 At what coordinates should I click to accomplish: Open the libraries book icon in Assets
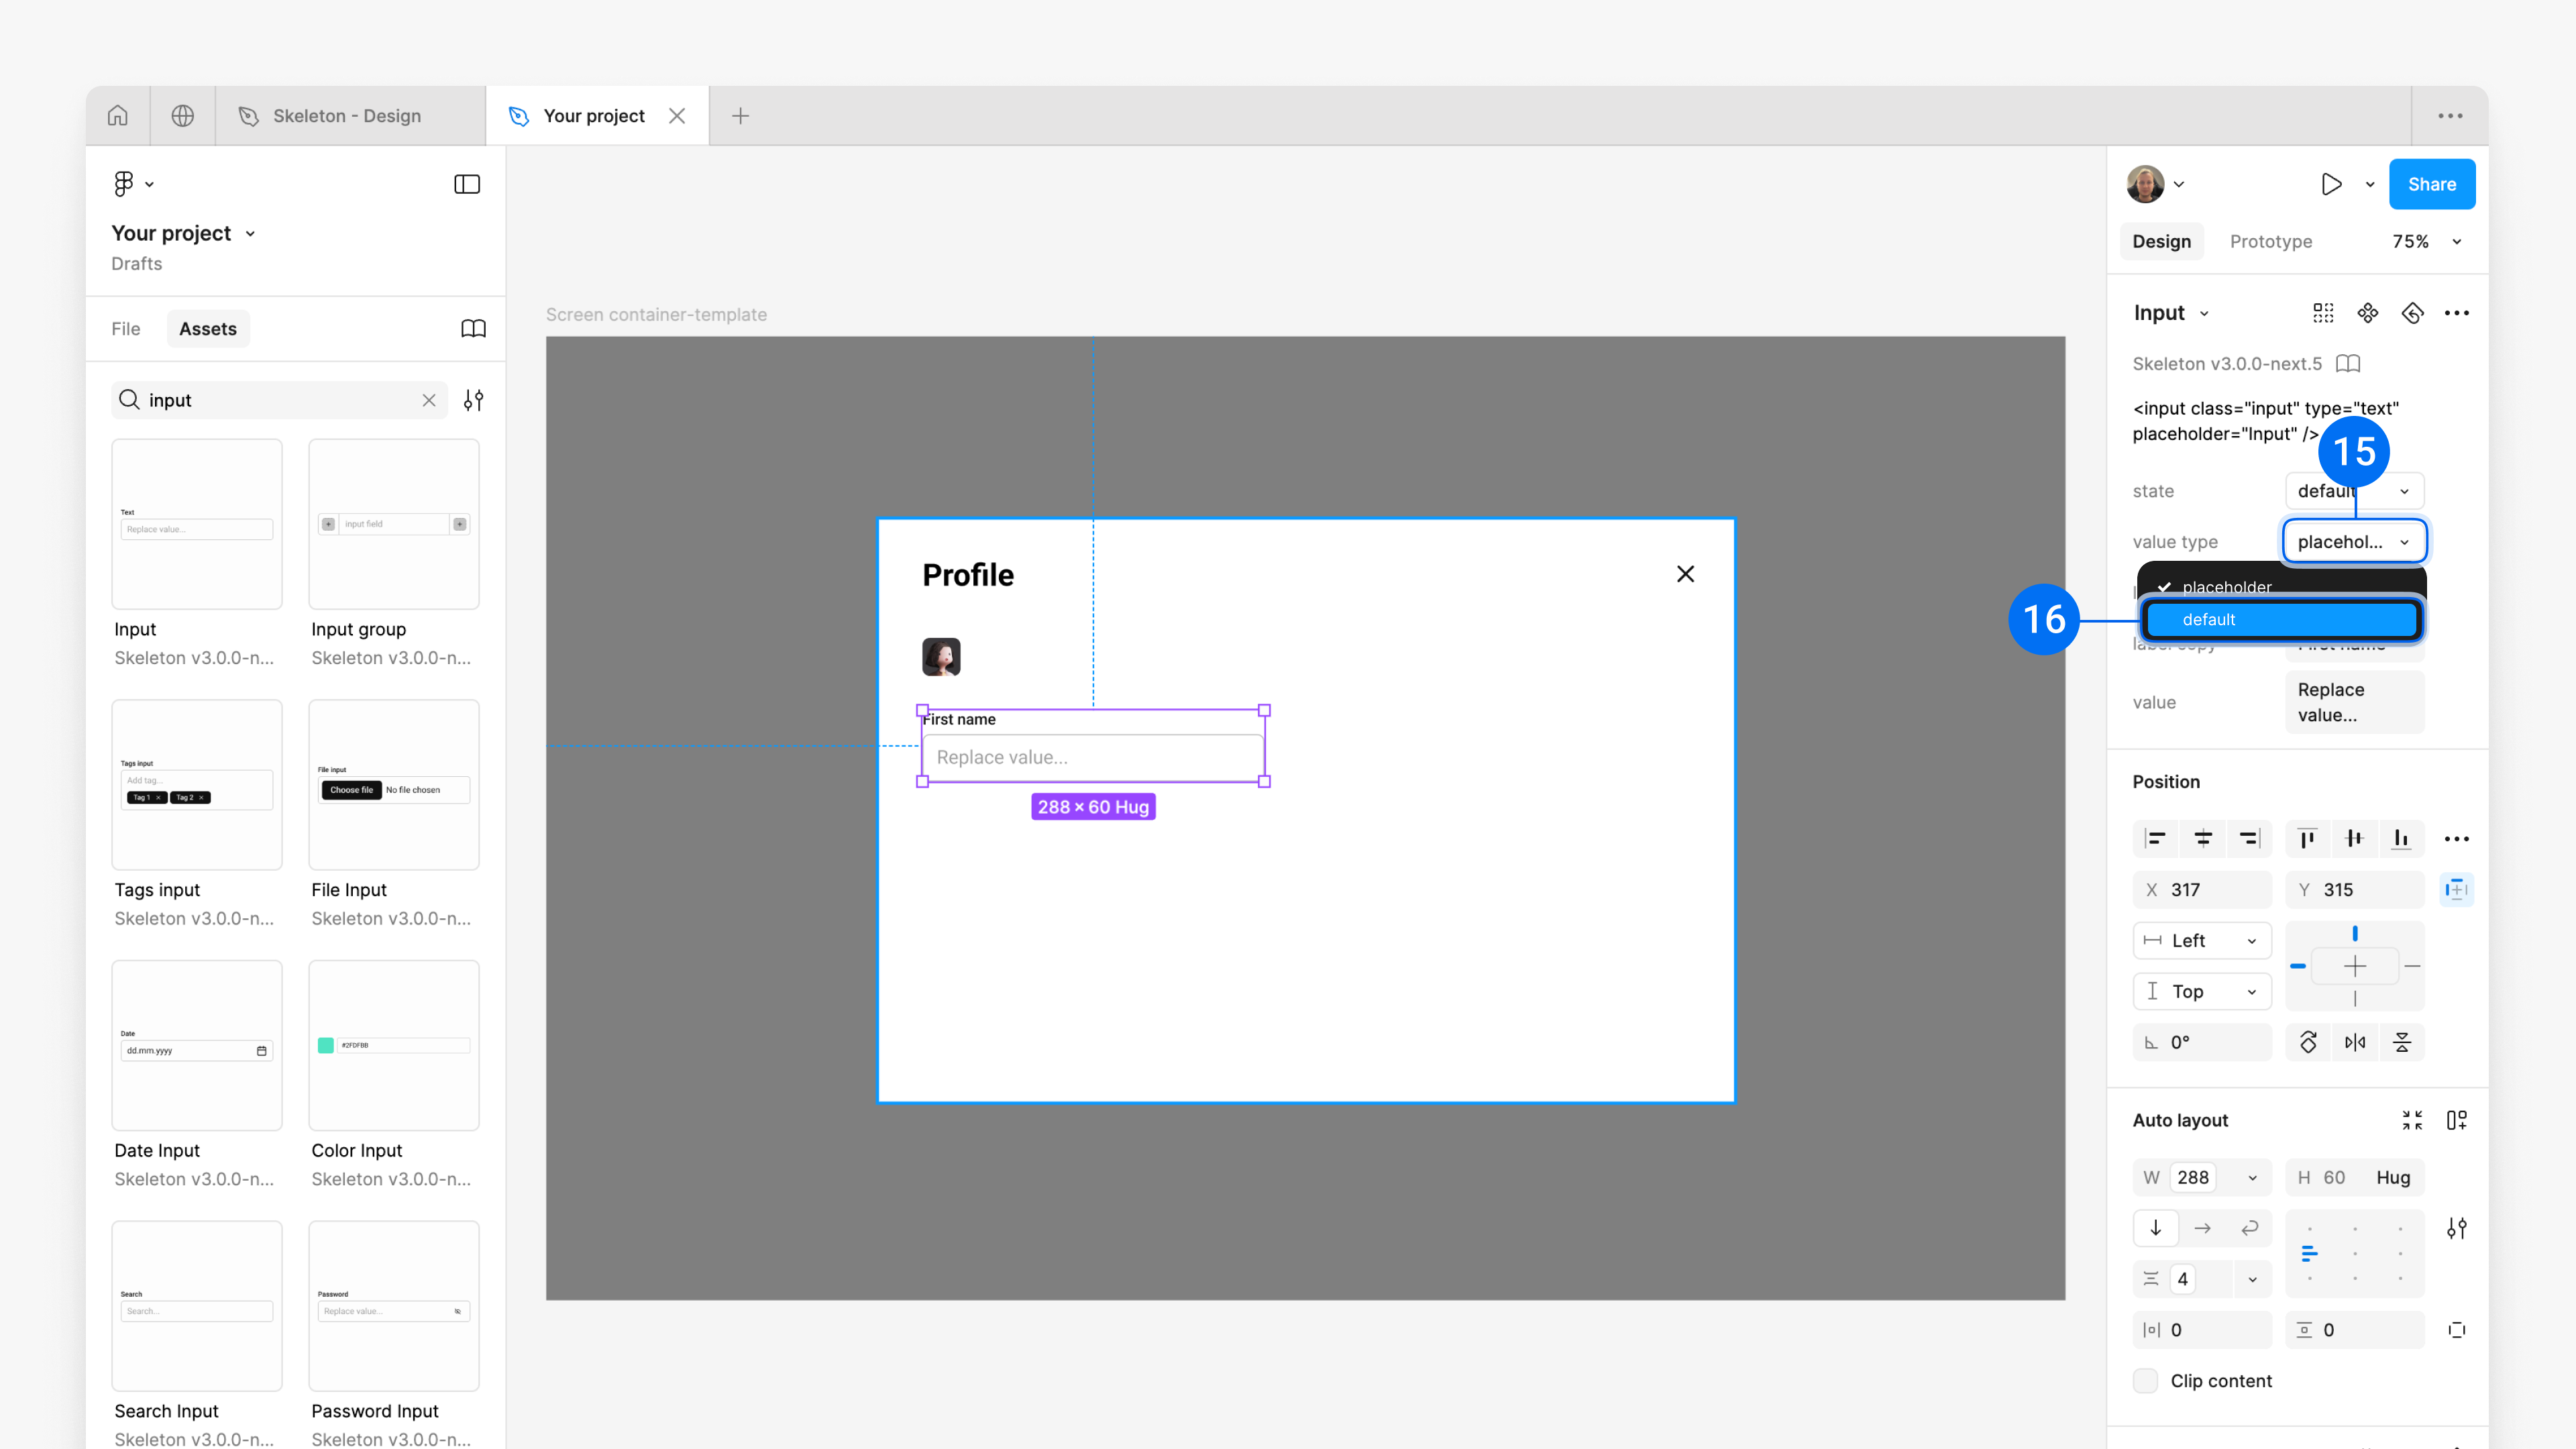coord(473,329)
